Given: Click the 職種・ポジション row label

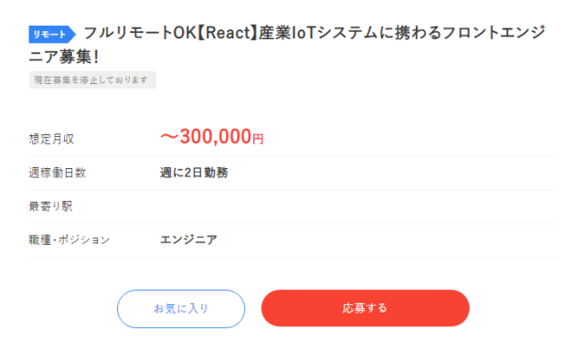Looking at the screenshot, I should click(69, 239).
